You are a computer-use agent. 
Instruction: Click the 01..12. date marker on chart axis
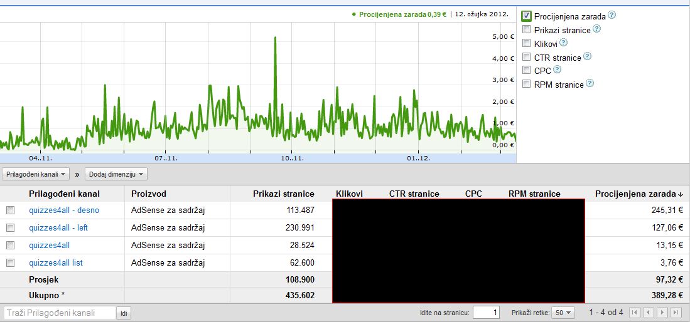click(419, 158)
